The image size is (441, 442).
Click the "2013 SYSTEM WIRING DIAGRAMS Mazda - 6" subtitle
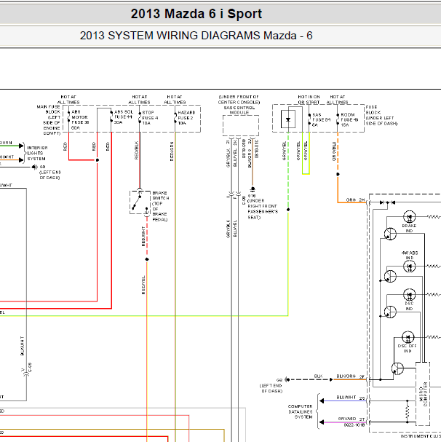(196, 36)
